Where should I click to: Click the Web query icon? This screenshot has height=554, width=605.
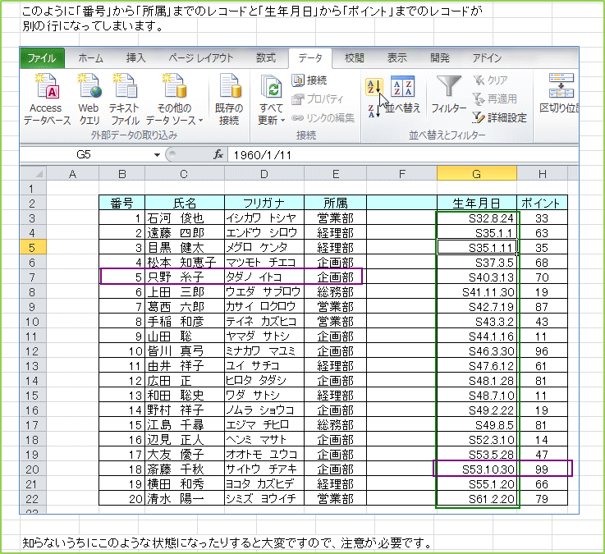pos(89,87)
